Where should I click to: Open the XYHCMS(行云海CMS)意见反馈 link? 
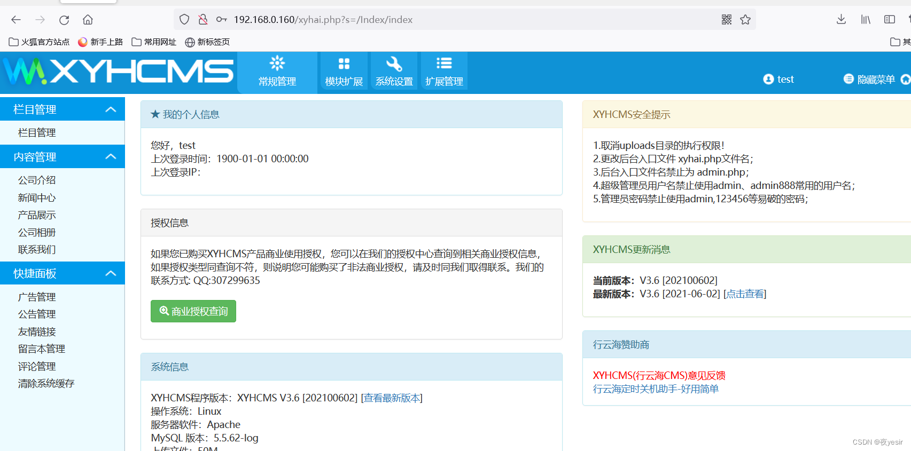coord(659,376)
